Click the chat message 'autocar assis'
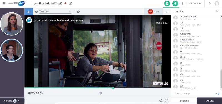 185,34
